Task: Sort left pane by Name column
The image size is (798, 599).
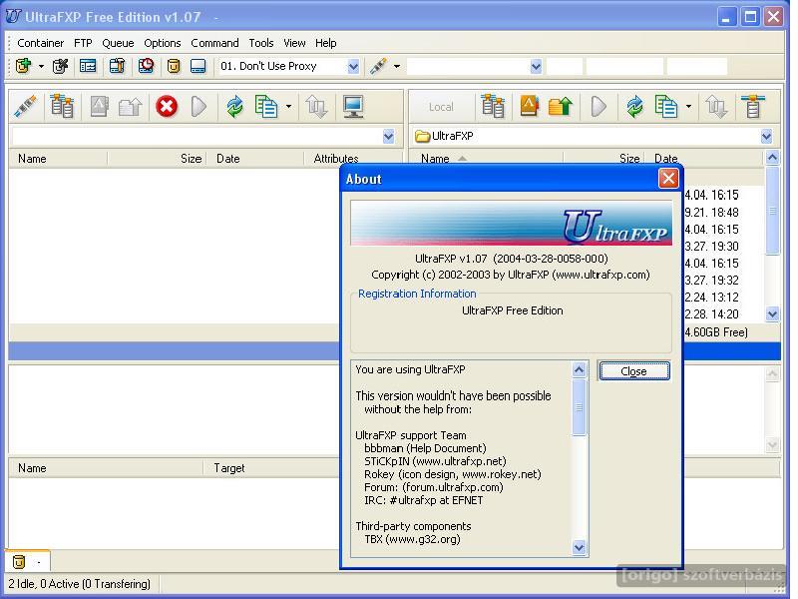Action: [58, 159]
